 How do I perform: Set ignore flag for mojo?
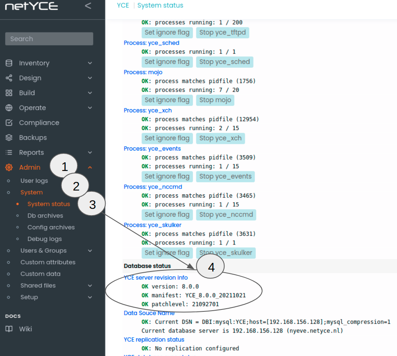click(167, 100)
